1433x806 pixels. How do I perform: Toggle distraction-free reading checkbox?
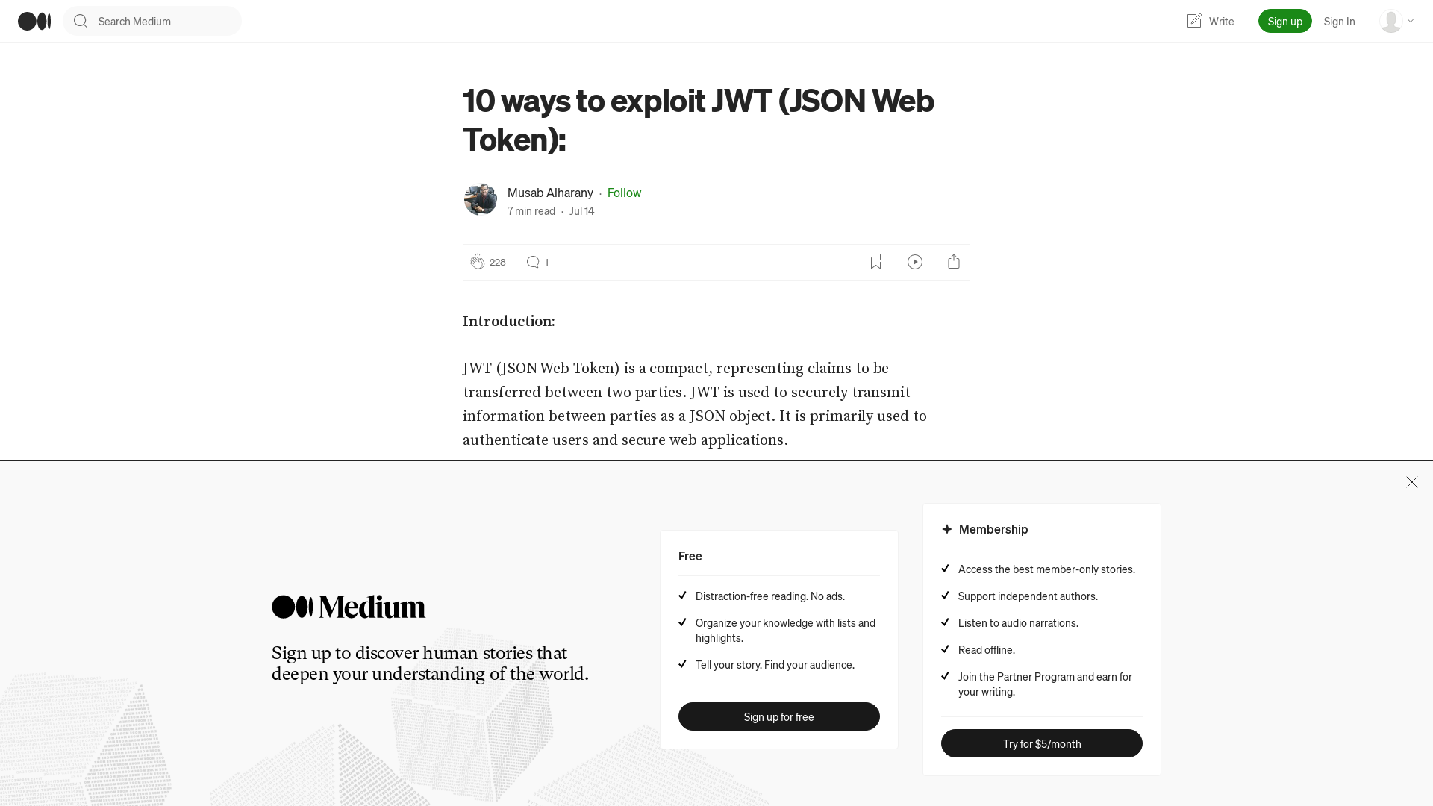[x=682, y=594]
